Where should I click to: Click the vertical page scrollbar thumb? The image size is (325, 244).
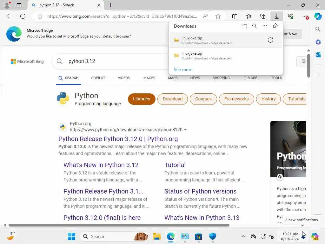pyautogui.click(x=308, y=66)
